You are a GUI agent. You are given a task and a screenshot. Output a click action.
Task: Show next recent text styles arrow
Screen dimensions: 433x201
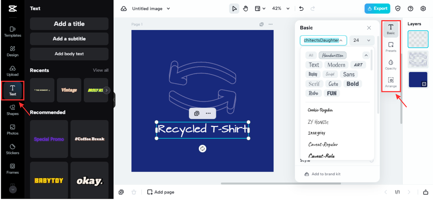click(107, 90)
